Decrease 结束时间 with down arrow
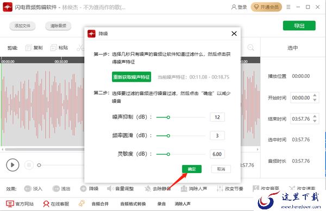This screenshot has height=211, width=326. pyautogui.click(x=315, y=121)
